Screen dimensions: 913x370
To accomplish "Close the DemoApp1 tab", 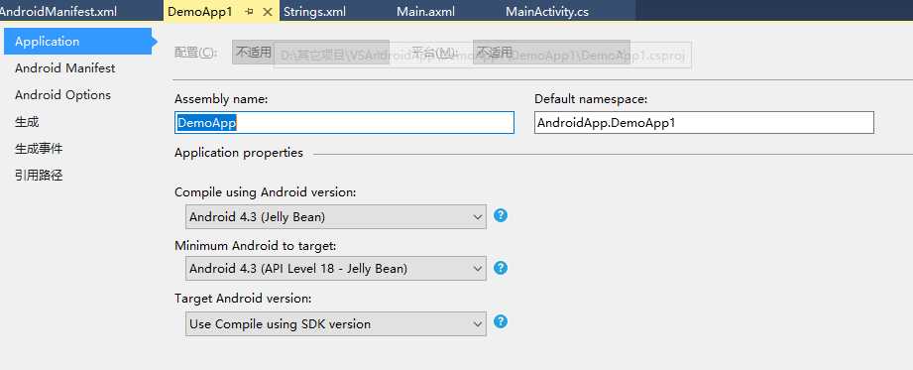I will point(268,12).
